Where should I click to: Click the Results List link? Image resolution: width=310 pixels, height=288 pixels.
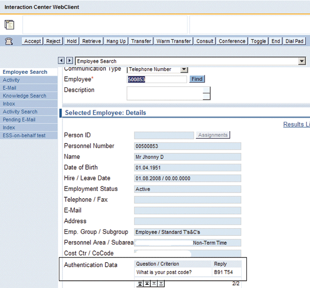tap(297, 124)
